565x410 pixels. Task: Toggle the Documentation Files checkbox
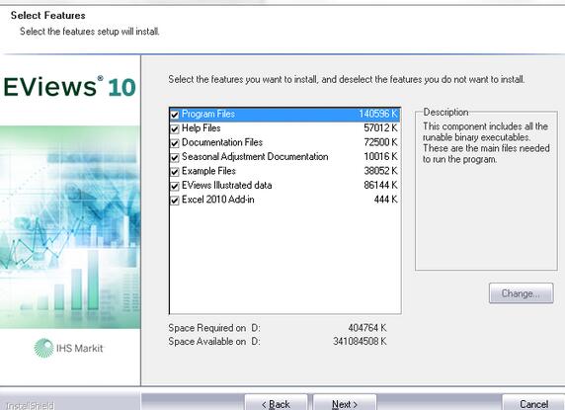175,143
